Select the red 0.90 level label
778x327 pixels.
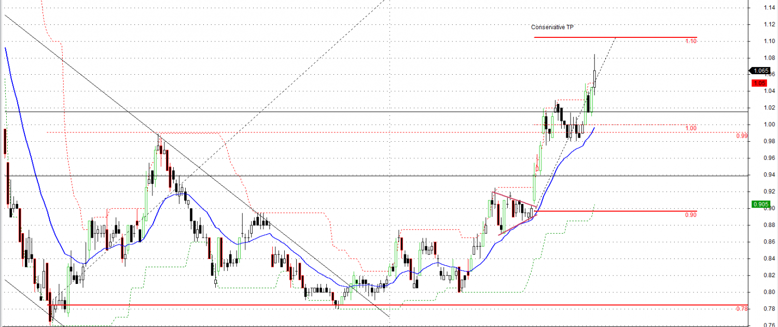point(690,215)
